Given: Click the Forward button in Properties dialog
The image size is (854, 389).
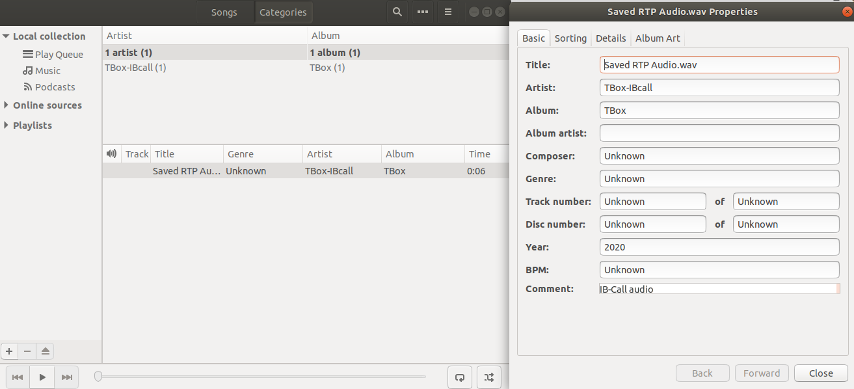Looking at the screenshot, I should click(x=762, y=373).
